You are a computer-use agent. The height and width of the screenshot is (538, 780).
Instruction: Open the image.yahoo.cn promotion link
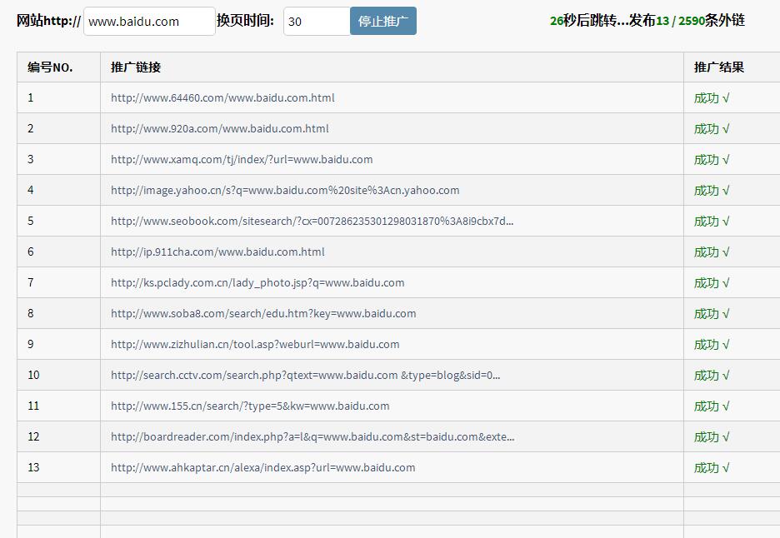pyautogui.click(x=284, y=191)
